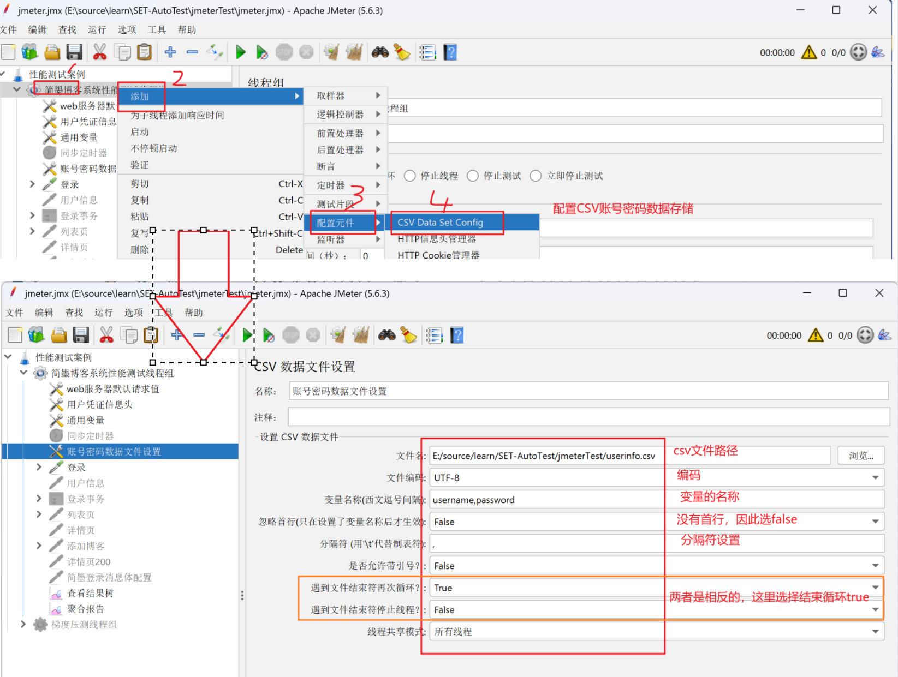Screen dimensions: 898x677
Task: Click Cut scissors icon in lower window toolbar
Action: pyautogui.click(x=106, y=335)
